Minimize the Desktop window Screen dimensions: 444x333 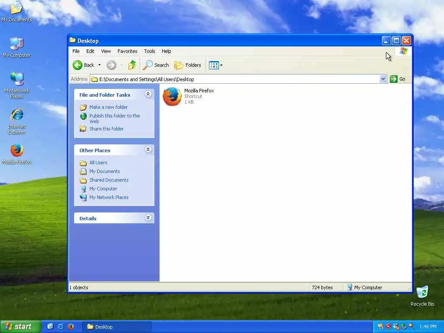coord(386,41)
